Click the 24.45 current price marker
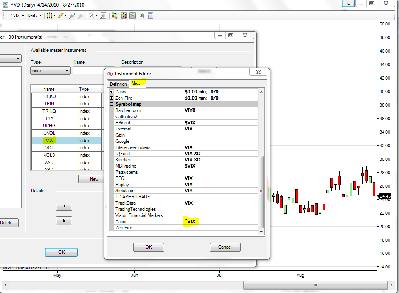The image size is (399, 293). click(x=384, y=196)
